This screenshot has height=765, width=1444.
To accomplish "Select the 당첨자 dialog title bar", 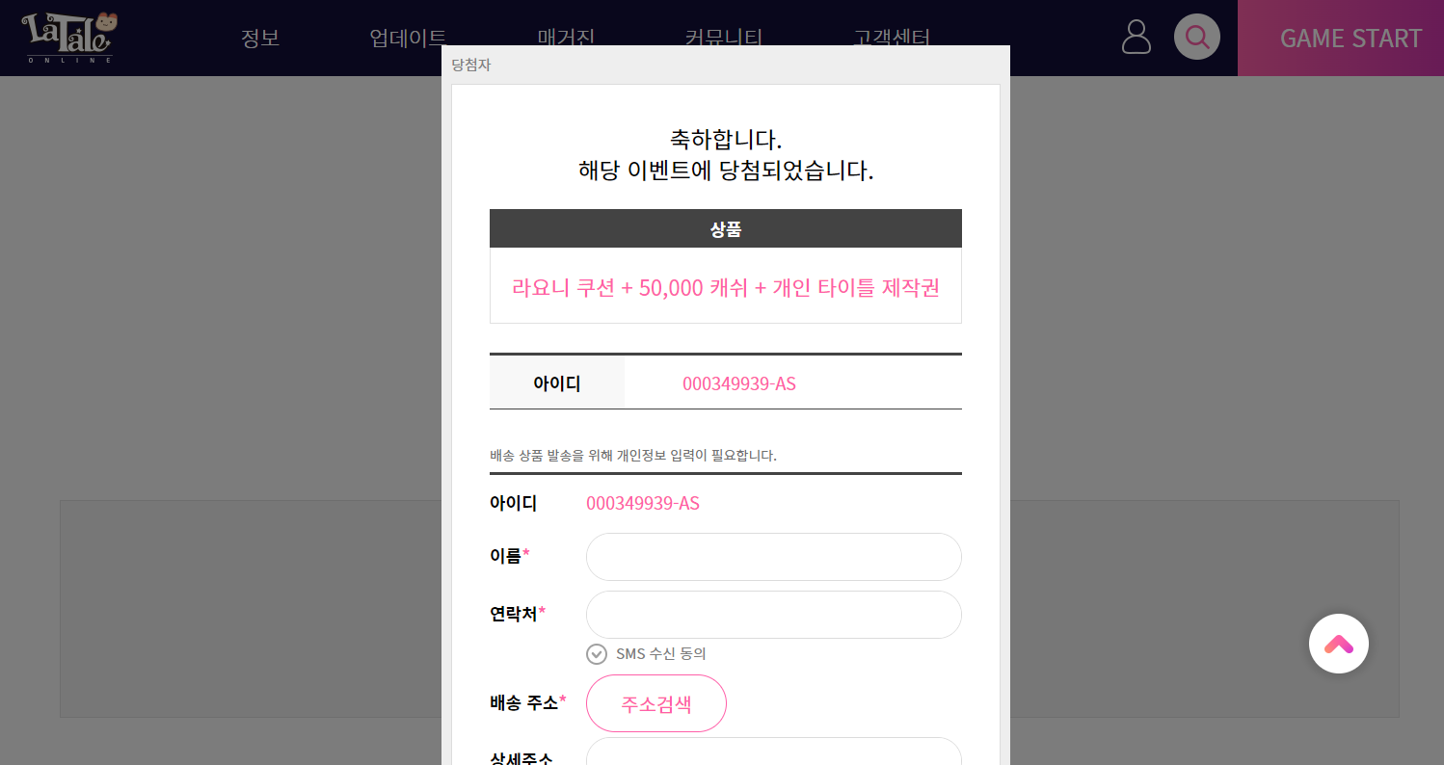I will (726, 65).
